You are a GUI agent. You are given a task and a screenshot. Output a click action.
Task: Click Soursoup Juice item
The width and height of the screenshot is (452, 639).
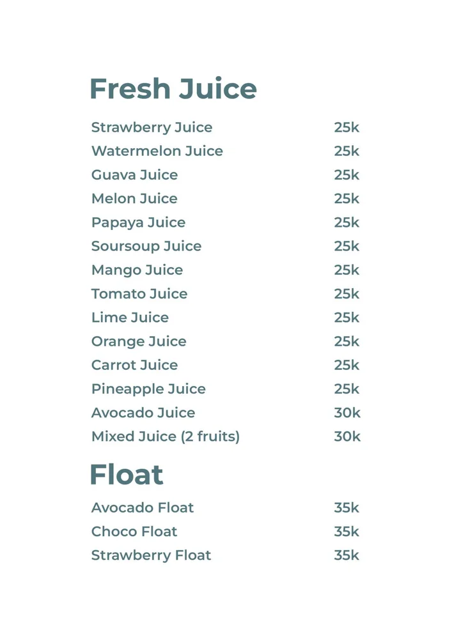(146, 247)
